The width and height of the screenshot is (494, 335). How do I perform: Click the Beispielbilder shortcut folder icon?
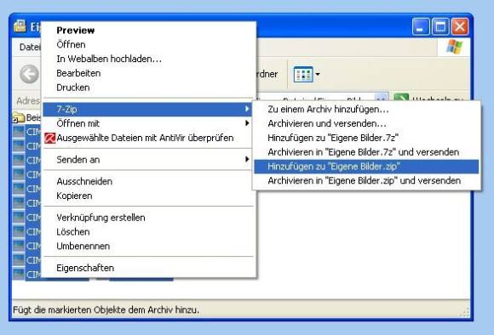pos(18,117)
